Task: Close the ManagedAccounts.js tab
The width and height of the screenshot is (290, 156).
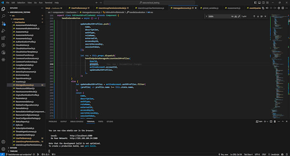Action: click(x=196, y=8)
